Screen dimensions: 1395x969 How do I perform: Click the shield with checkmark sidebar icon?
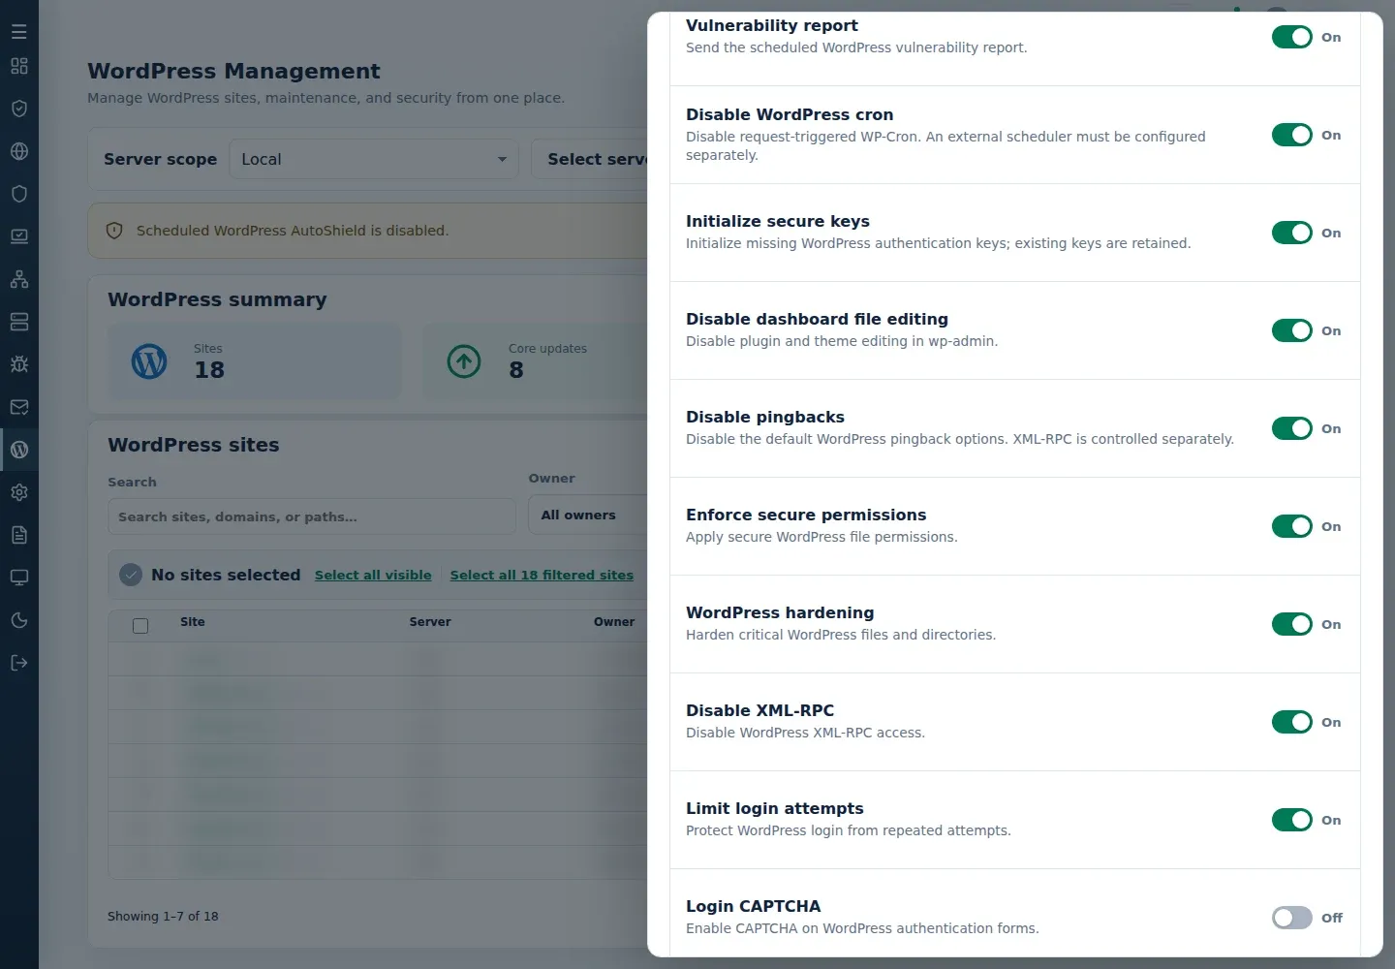coord(19,109)
